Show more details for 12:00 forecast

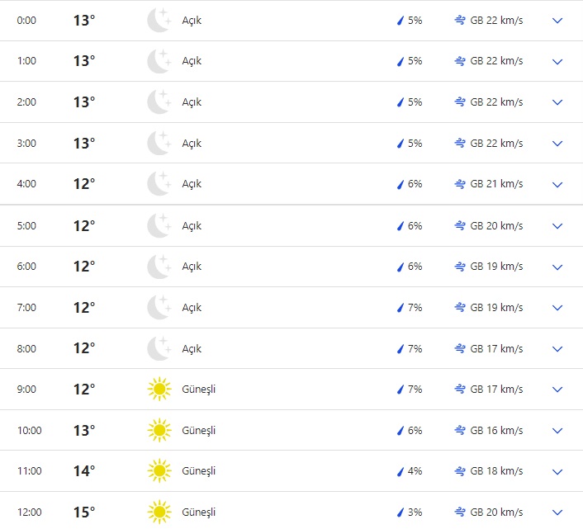[x=557, y=512]
